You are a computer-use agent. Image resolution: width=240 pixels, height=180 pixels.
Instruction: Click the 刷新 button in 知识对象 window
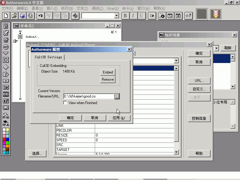pyautogui.click(x=228, y=48)
